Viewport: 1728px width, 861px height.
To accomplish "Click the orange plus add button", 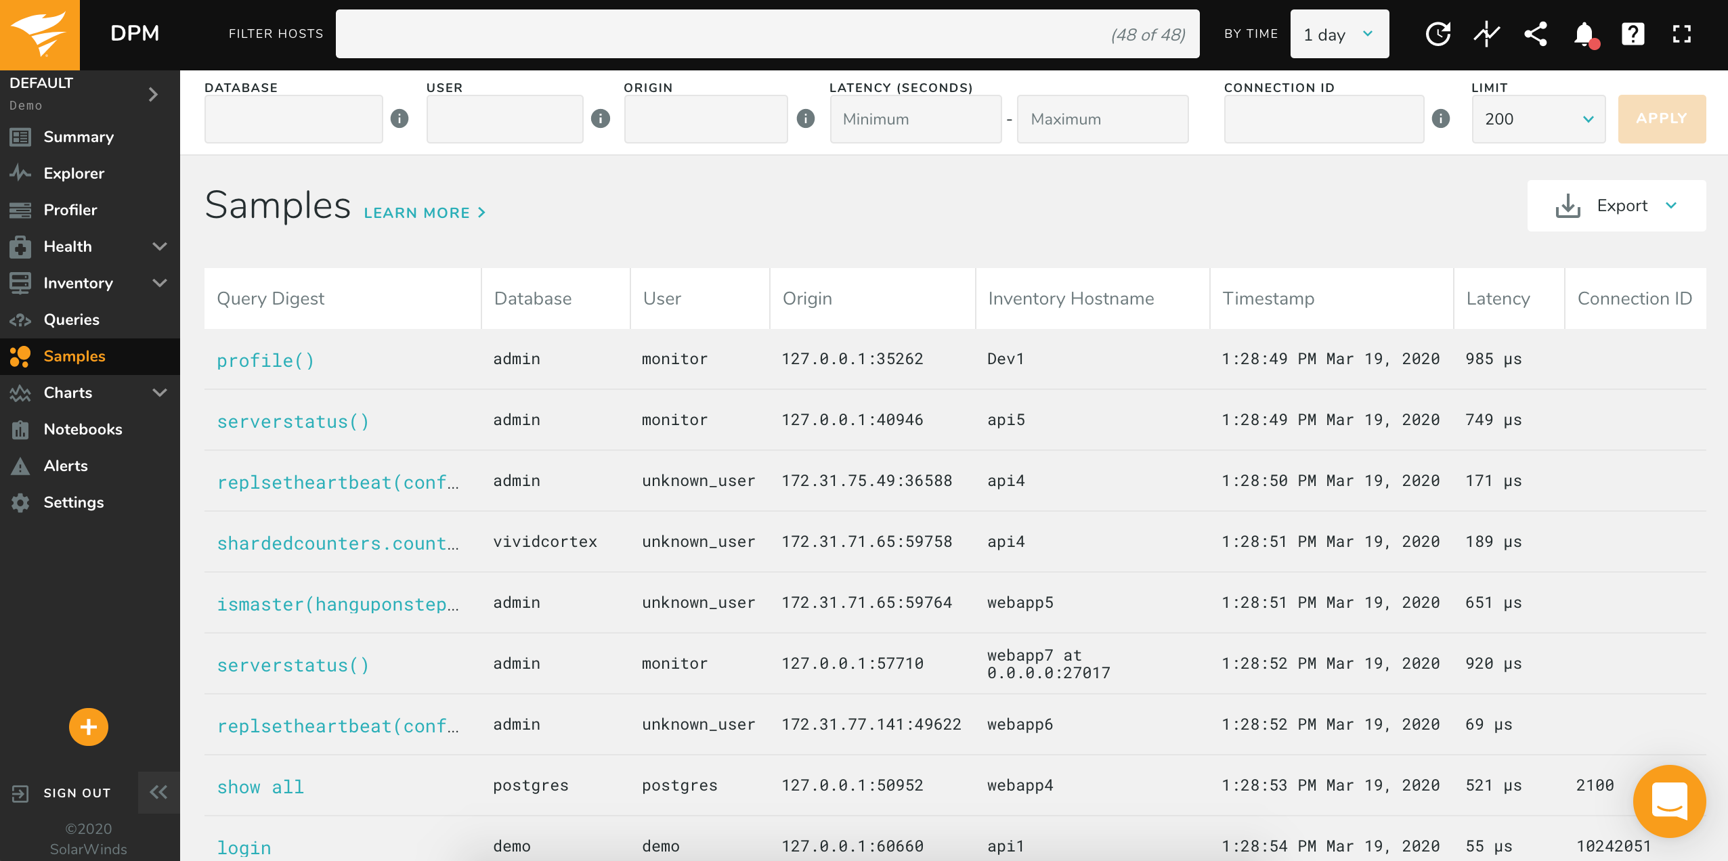I will [89, 727].
